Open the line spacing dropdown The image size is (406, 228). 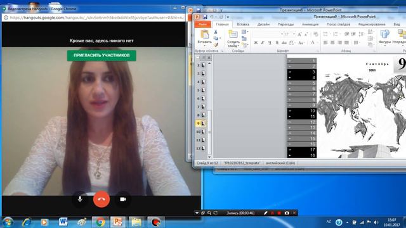[x=362, y=34]
